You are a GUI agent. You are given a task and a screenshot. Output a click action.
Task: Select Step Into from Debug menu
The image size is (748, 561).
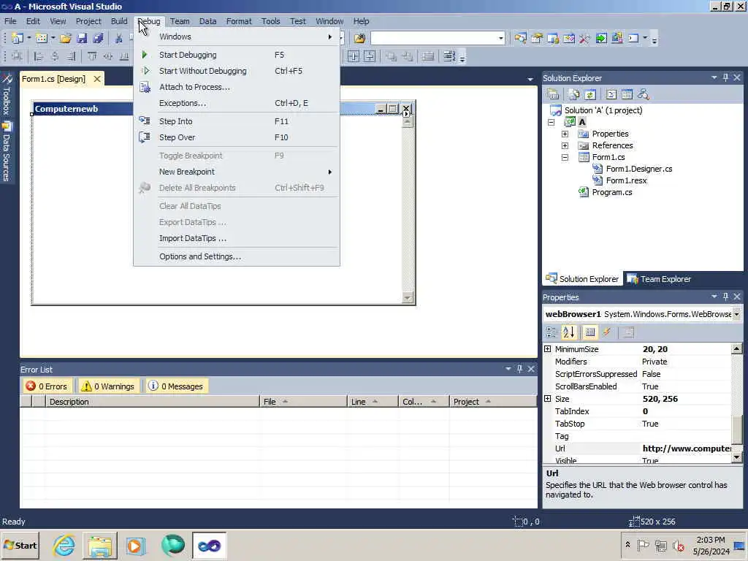237,121
